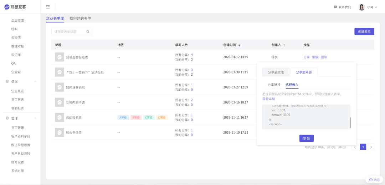Select page 1 in the pagination
The width and height of the screenshot is (385, 185).
pos(363,147)
